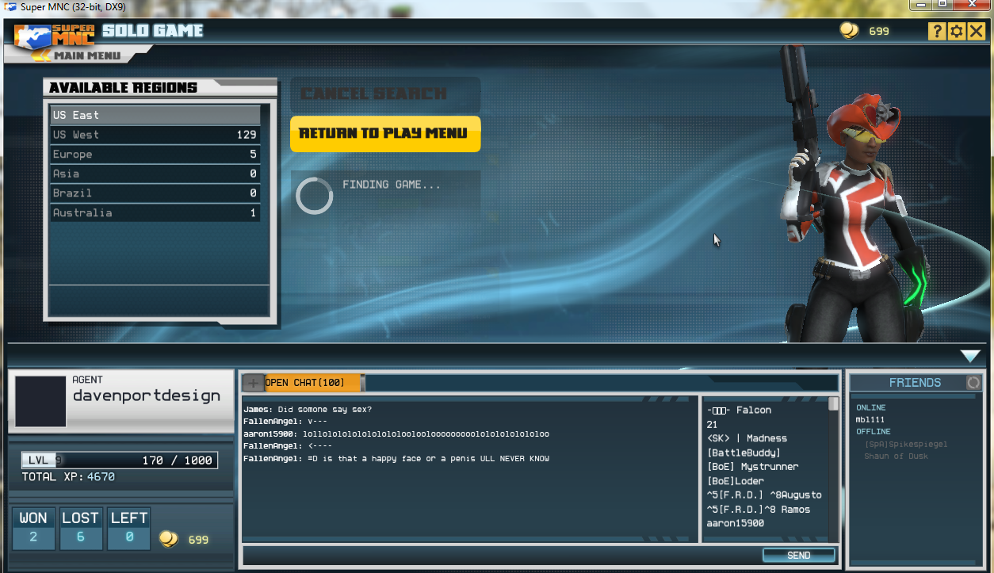Viewport: 994px width, 573px height.
Task: Open settings via the gear icon
Action: click(956, 31)
